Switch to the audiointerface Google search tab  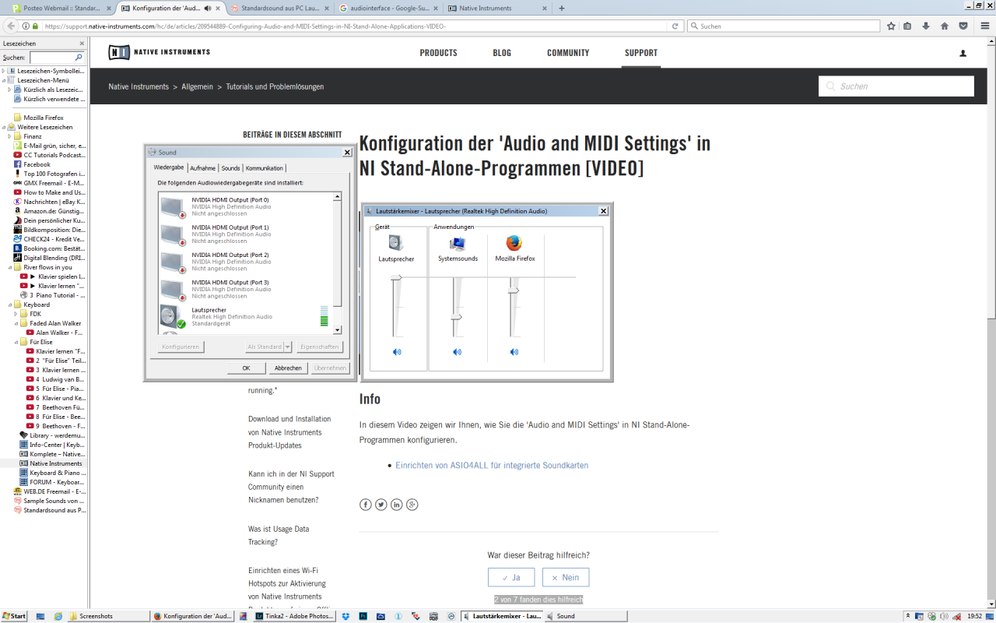pyautogui.click(x=391, y=8)
